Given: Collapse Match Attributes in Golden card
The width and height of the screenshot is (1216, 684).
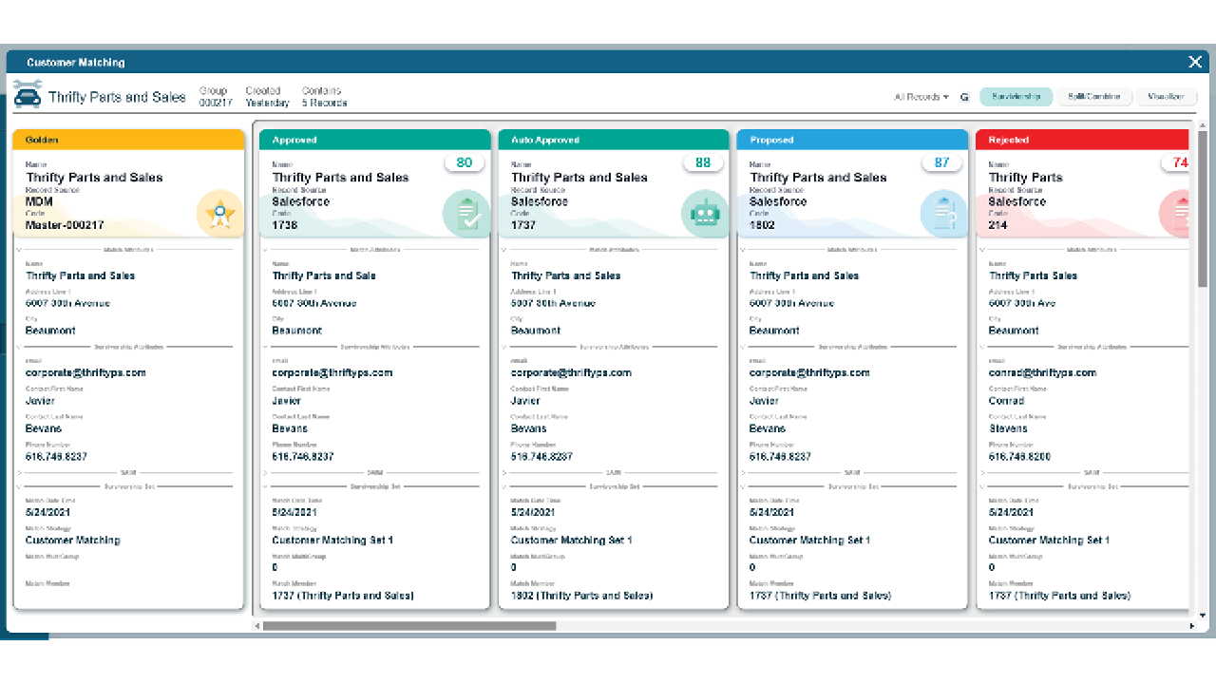Looking at the screenshot, I should click(x=19, y=250).
